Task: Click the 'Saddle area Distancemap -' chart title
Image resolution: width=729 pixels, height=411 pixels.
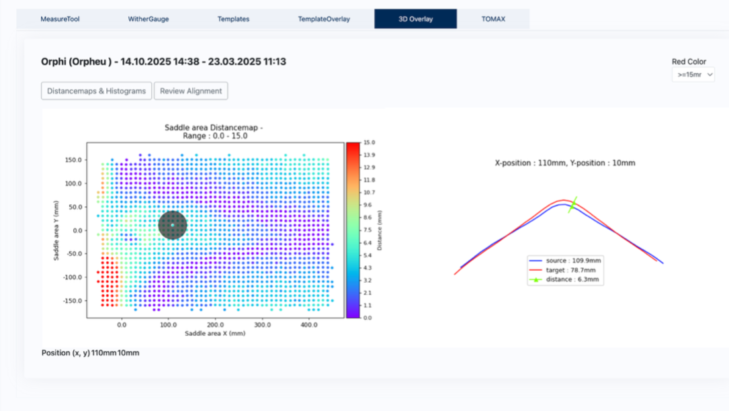Action: (x=214, y=128)
